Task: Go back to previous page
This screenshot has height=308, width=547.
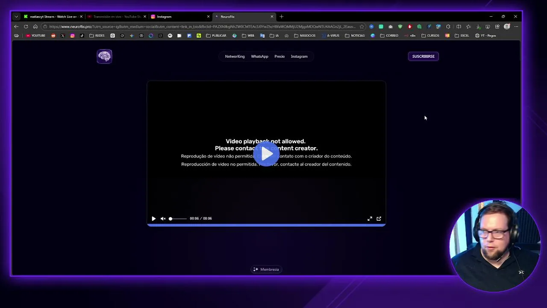Action: pyautogui.click(x=16, y=27)
